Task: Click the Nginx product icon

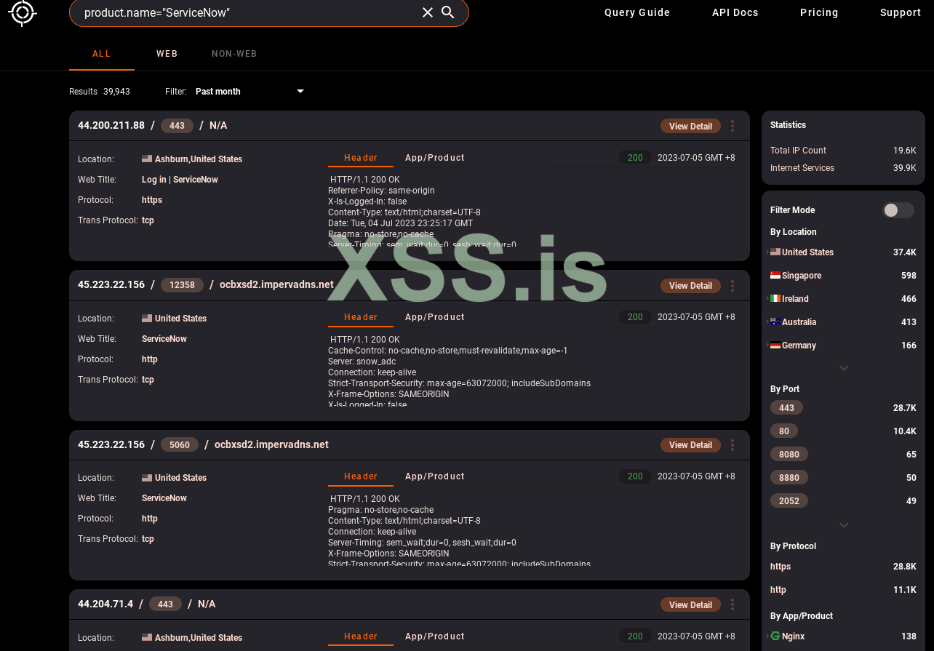Action: pos(775,636)
